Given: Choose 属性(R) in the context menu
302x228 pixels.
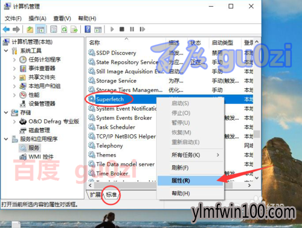Looking at the screenshot, I should pos(190,181).
